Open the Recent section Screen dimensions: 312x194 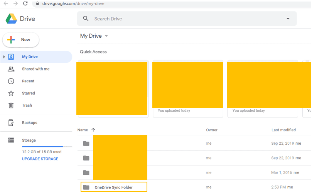coord(28,81)
